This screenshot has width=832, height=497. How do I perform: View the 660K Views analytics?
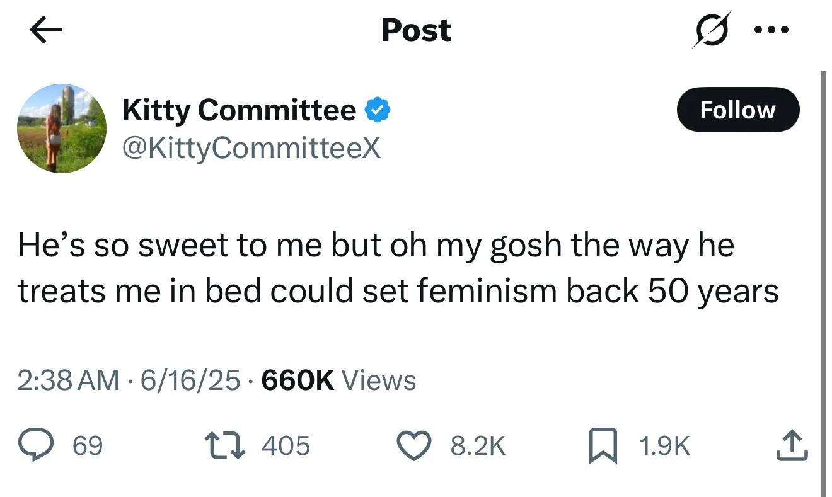pos(338,380)
